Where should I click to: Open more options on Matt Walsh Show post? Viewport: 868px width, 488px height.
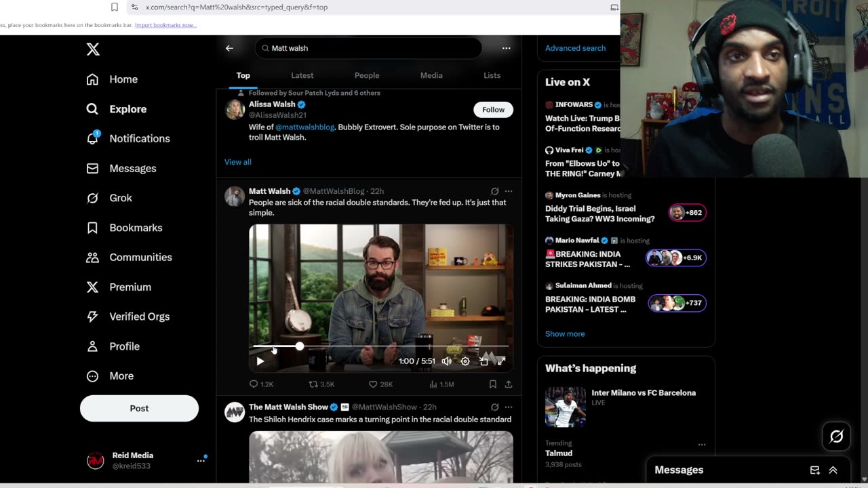click(509, 407)
